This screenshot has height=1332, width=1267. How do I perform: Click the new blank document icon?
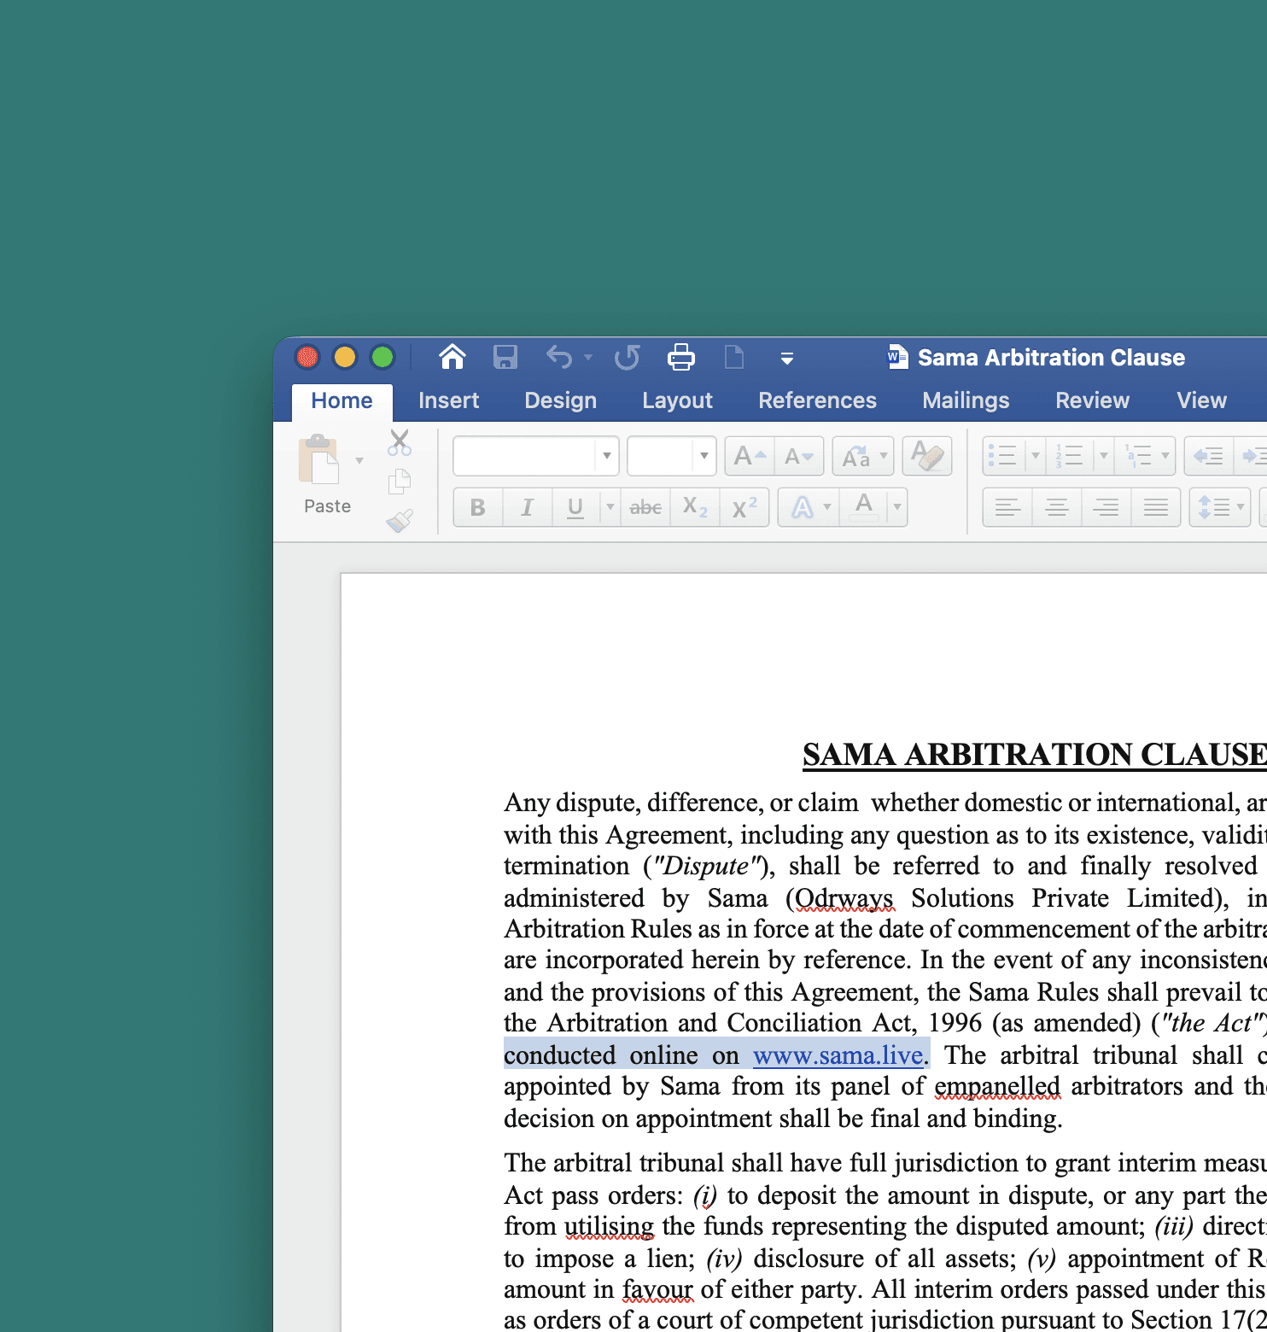point(734,357)
